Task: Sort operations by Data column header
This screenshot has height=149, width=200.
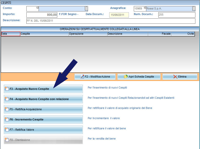Action: [10, 34]
